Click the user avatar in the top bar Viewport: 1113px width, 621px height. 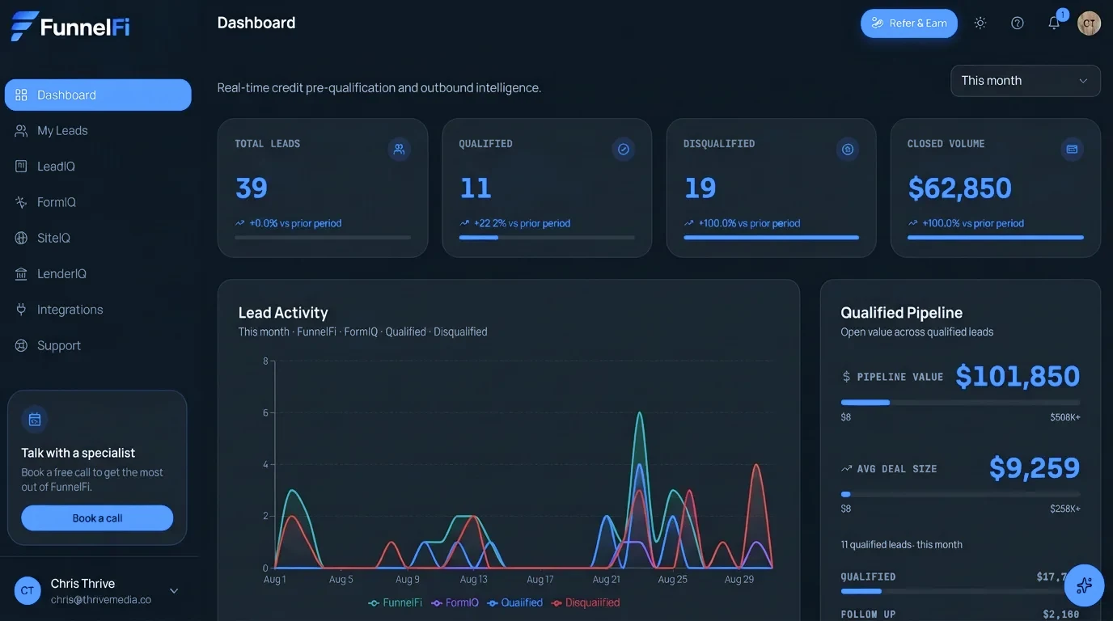[x=1089, y=23]
